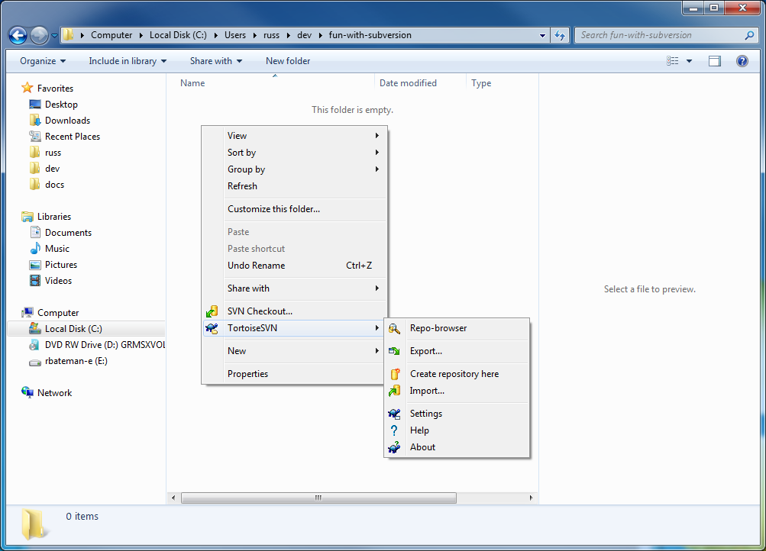The image size is (766, 551).
Task: Open the docs folder in Favorites
Action: (x=54, y=185)
